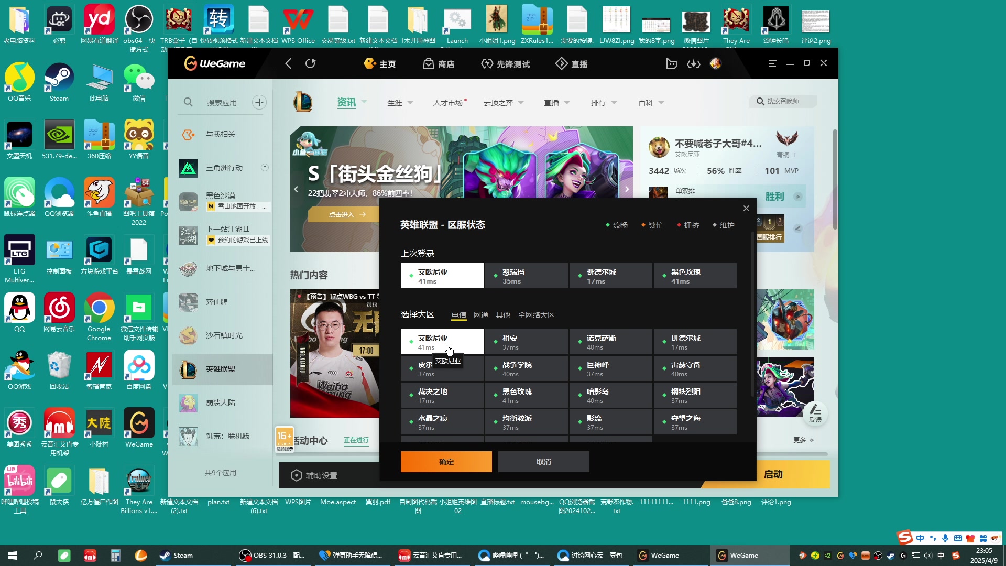This screenshot has width=1006, height=566.
Task: Open 下一站江湖II in sidebar
Action: (x=223, y=234)
